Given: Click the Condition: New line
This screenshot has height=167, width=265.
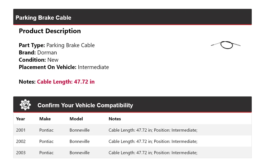Looking at the screenshot, I should pos(39,60).
